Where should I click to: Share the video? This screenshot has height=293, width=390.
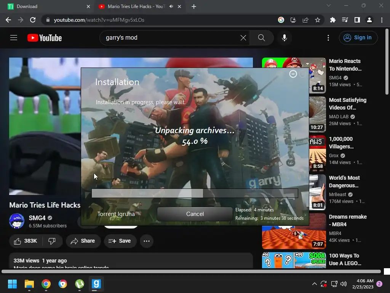point(83,241)
